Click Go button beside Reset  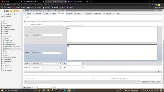(158, 81)
